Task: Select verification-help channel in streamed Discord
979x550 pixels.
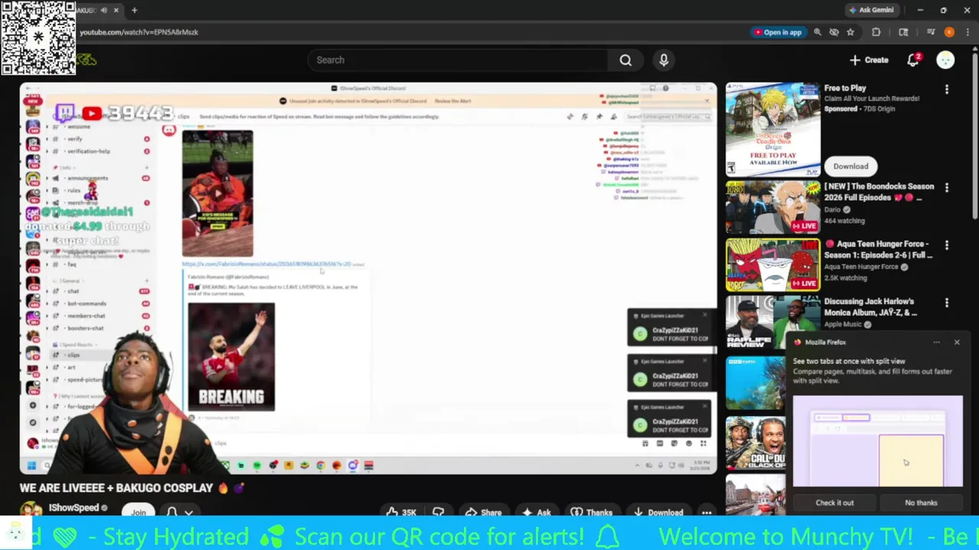Action: point(88,151)
